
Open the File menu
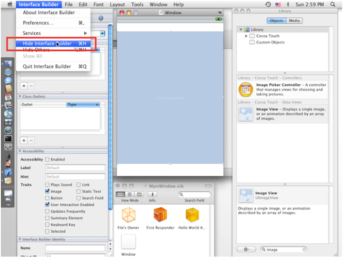click(x=69, y=4)
